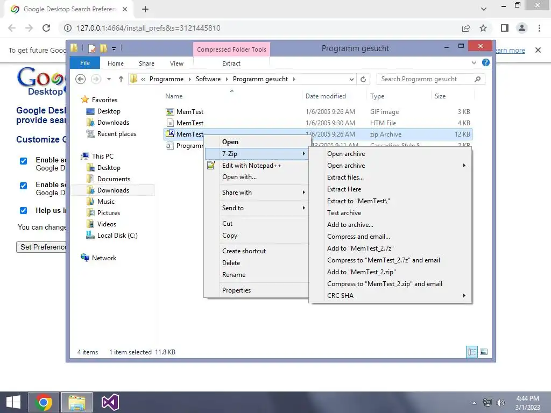Toggle Help us checkbox in Chrome

click(23, 211)
